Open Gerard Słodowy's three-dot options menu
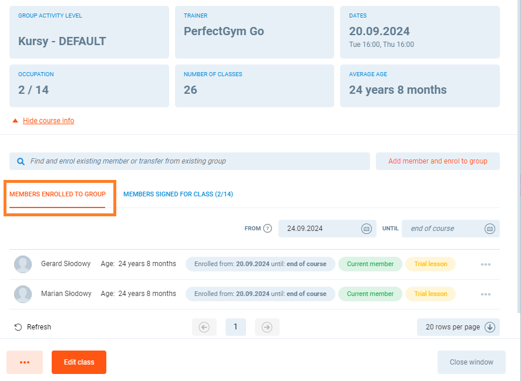This screenshot has height=381, width=521. (485, 264)
